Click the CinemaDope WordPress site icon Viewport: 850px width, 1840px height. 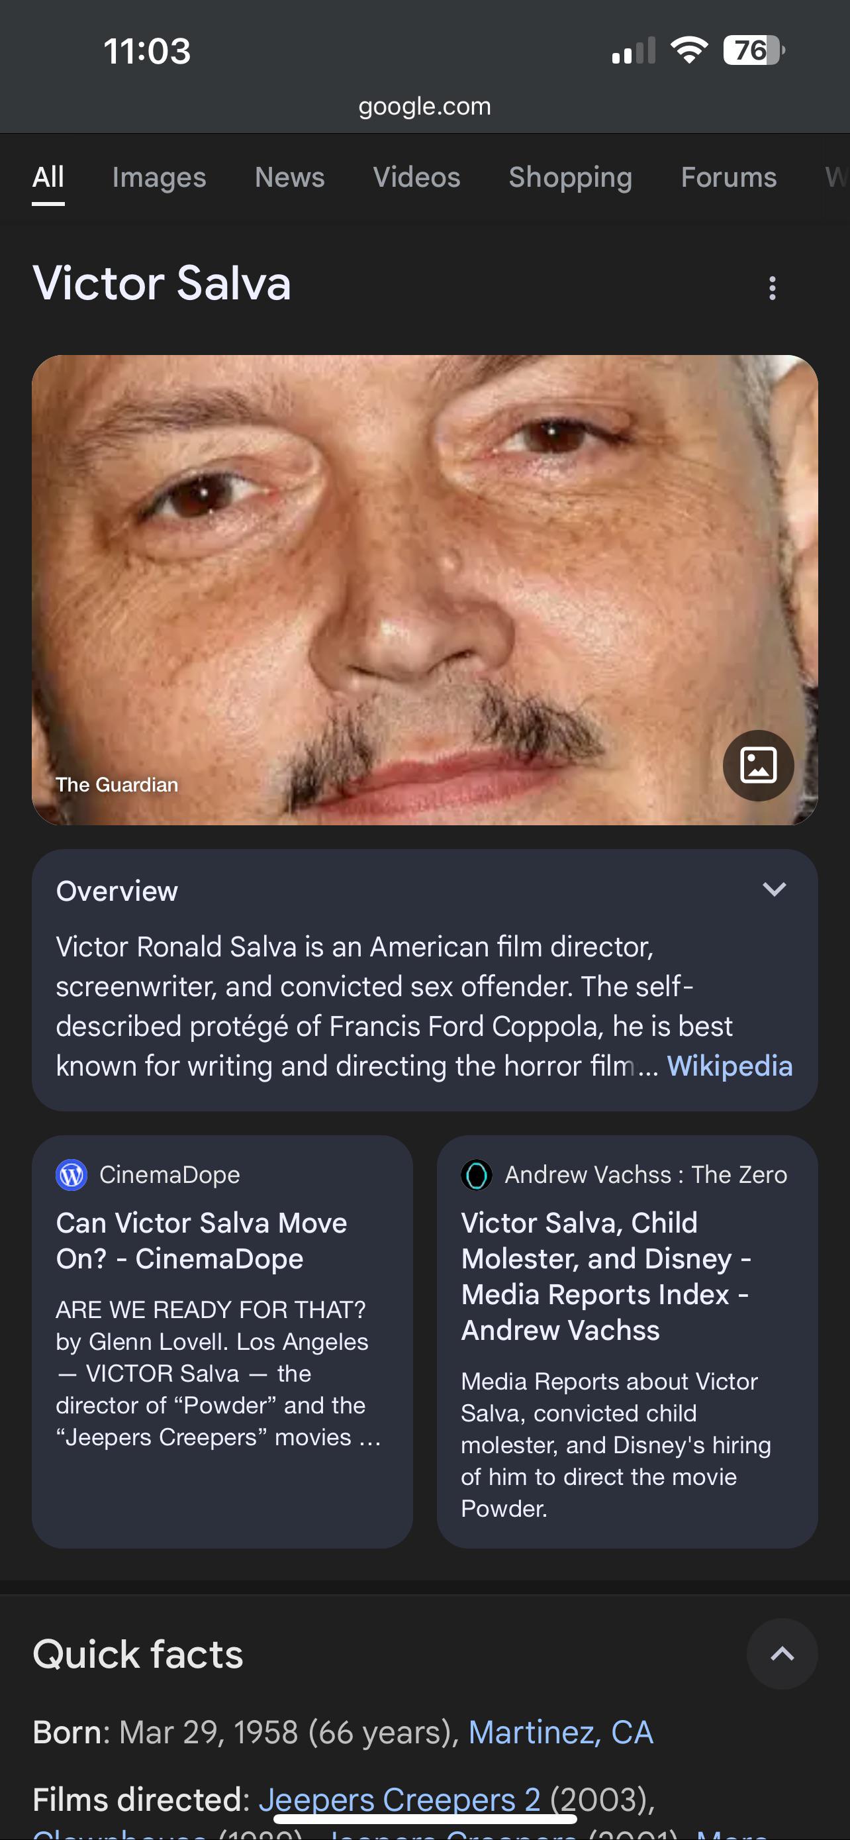point(71,1175)
